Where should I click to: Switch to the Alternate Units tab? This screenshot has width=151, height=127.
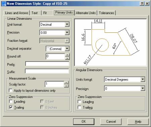click(x=86, y=13)
